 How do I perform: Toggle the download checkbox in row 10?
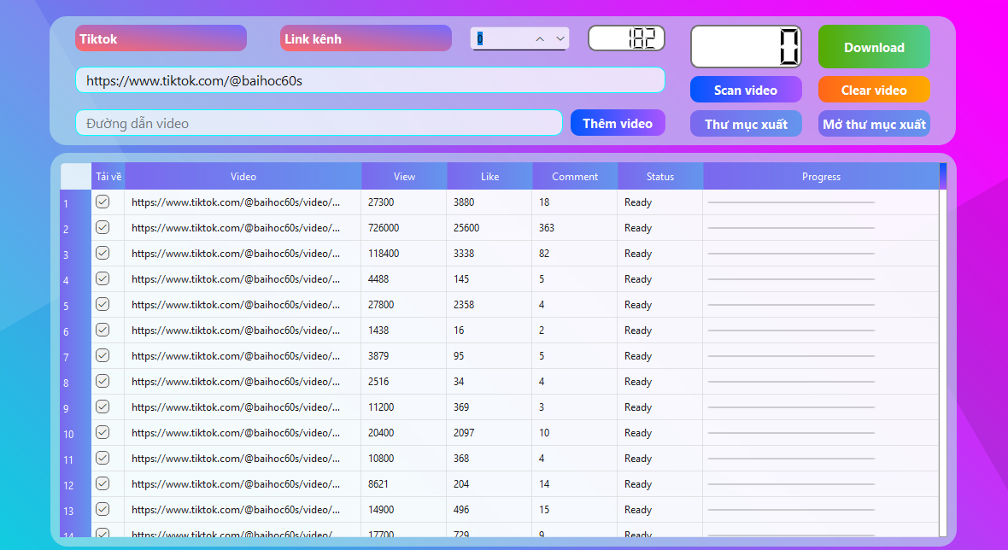(103, 432)
